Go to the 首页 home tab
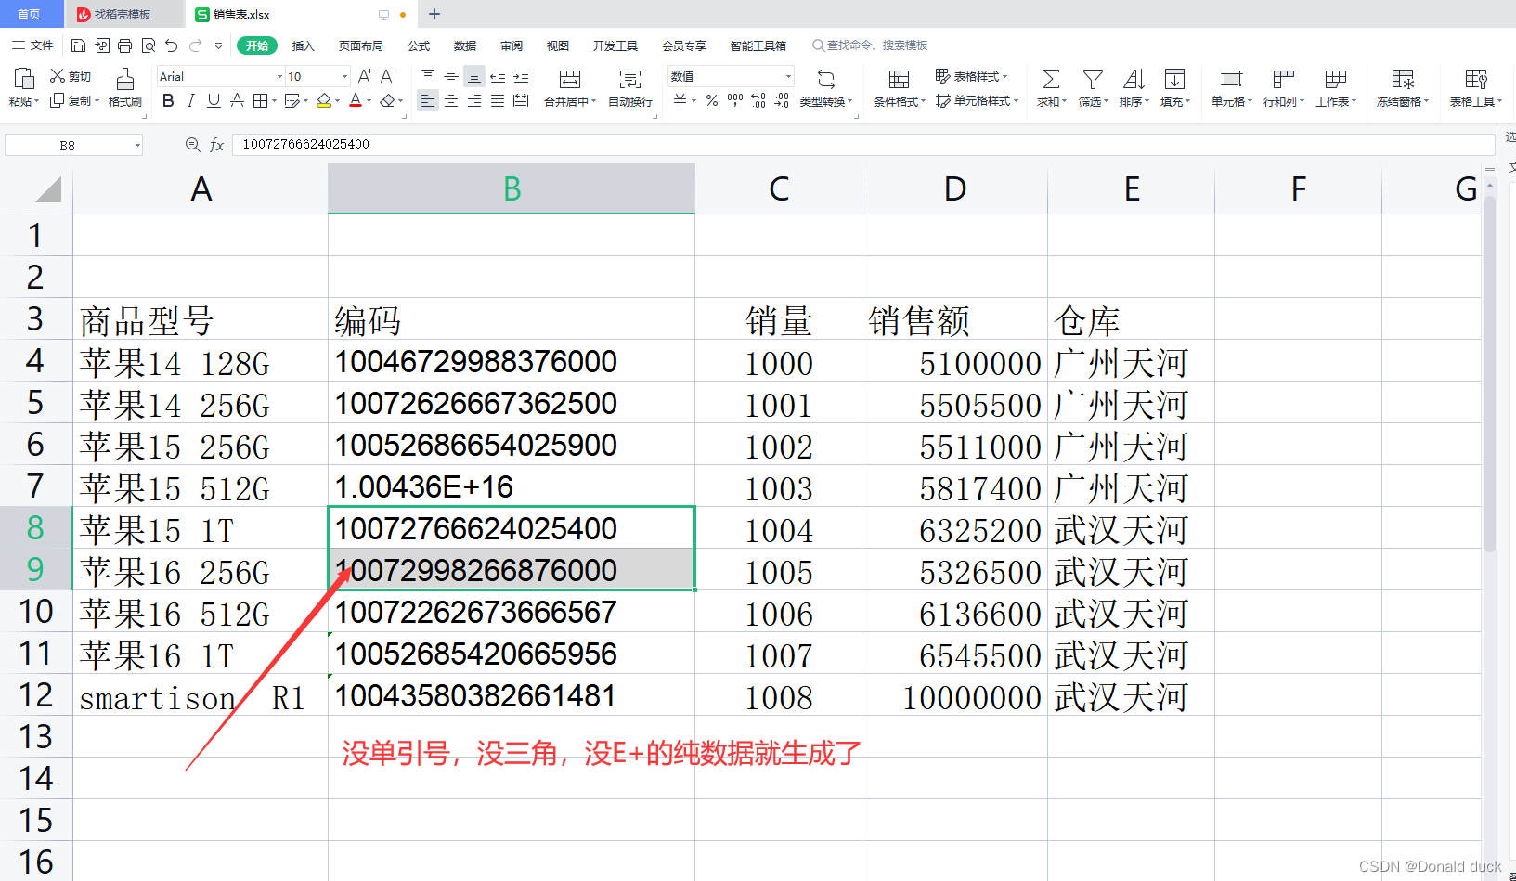Screen dimensions: 1516x881 (31, 14)
